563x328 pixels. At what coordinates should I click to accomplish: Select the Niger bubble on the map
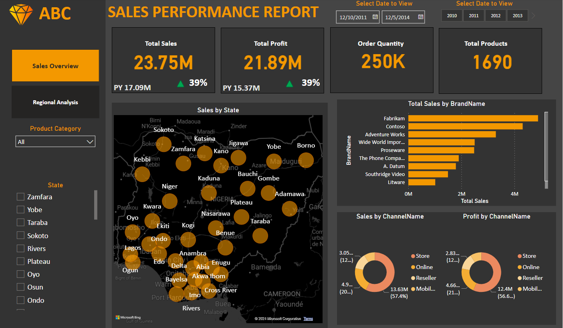170,201
